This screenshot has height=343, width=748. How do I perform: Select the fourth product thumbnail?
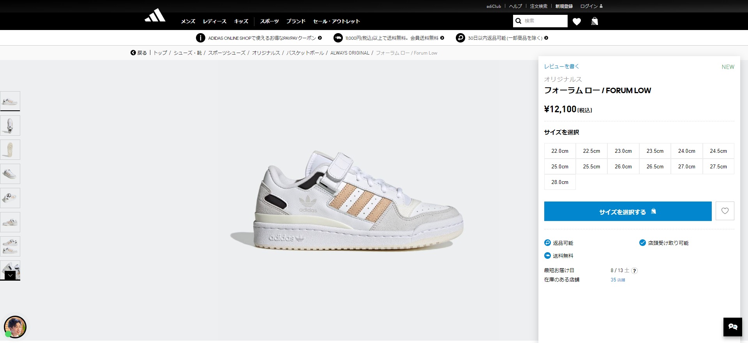pos(10,174)
